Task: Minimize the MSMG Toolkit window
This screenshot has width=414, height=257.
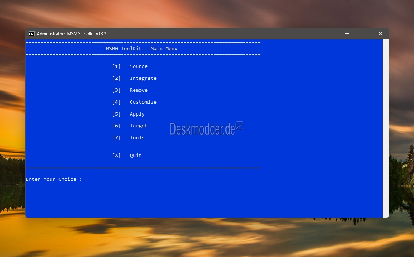Action: click(x=347, y=33)
